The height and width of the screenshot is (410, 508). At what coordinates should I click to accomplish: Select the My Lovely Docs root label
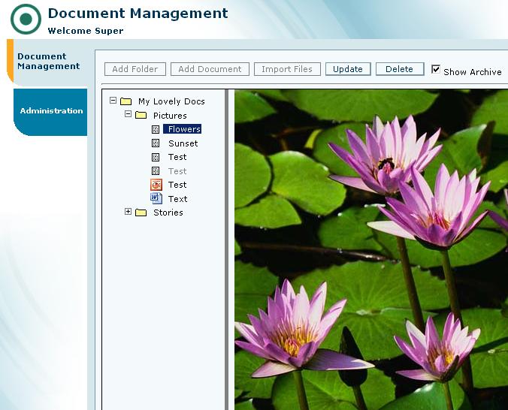pos(171,101)
